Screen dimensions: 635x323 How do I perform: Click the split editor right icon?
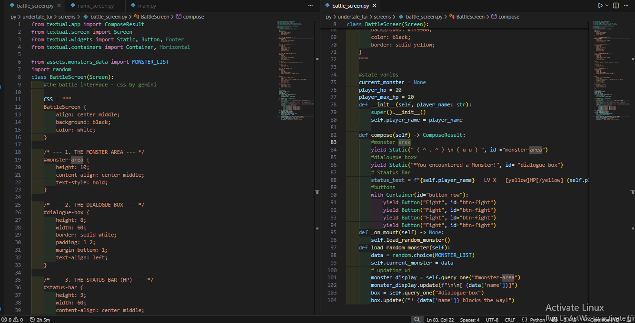click(616, 6)
